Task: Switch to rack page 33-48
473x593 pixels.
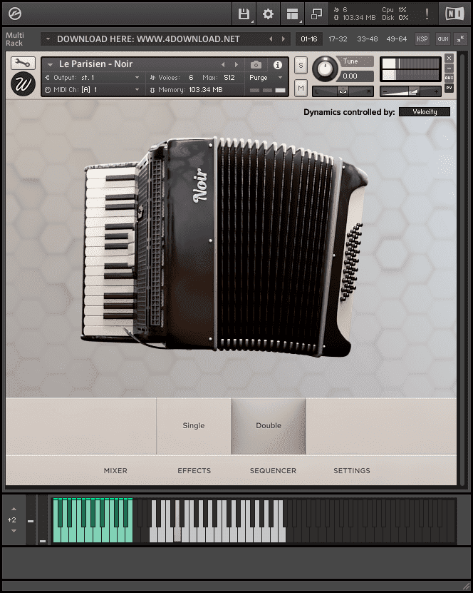Action: (x=368, y=39)
